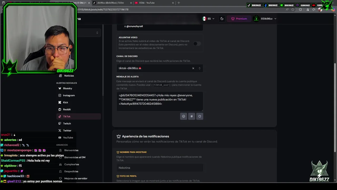Open Mejoras de servidor menu item
337x190 pixels.
pyautogui.click(x=78, y=178)
